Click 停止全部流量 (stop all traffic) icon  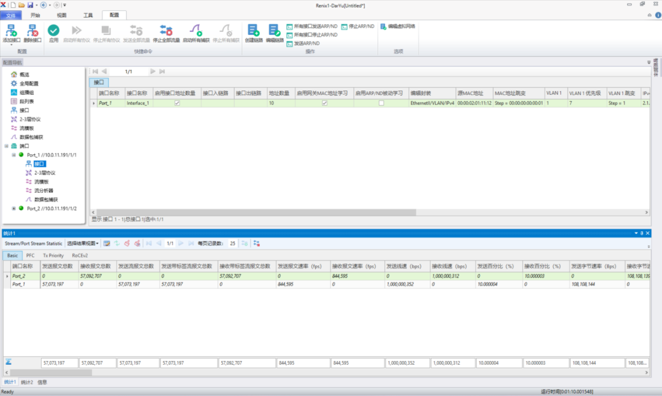click(x=166, y=31)
